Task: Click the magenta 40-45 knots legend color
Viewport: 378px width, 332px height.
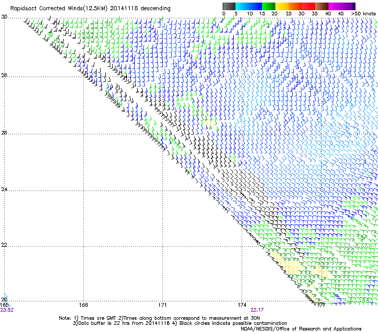Action: [x=335, y=6]
